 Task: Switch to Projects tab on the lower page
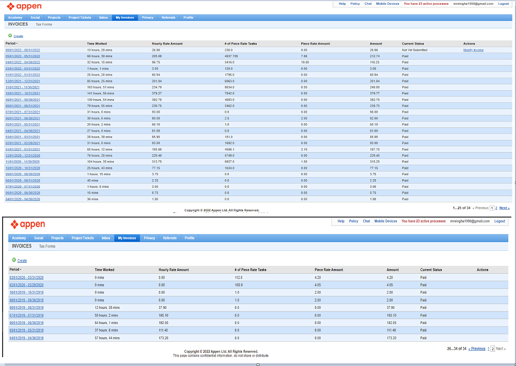(57, 238)
